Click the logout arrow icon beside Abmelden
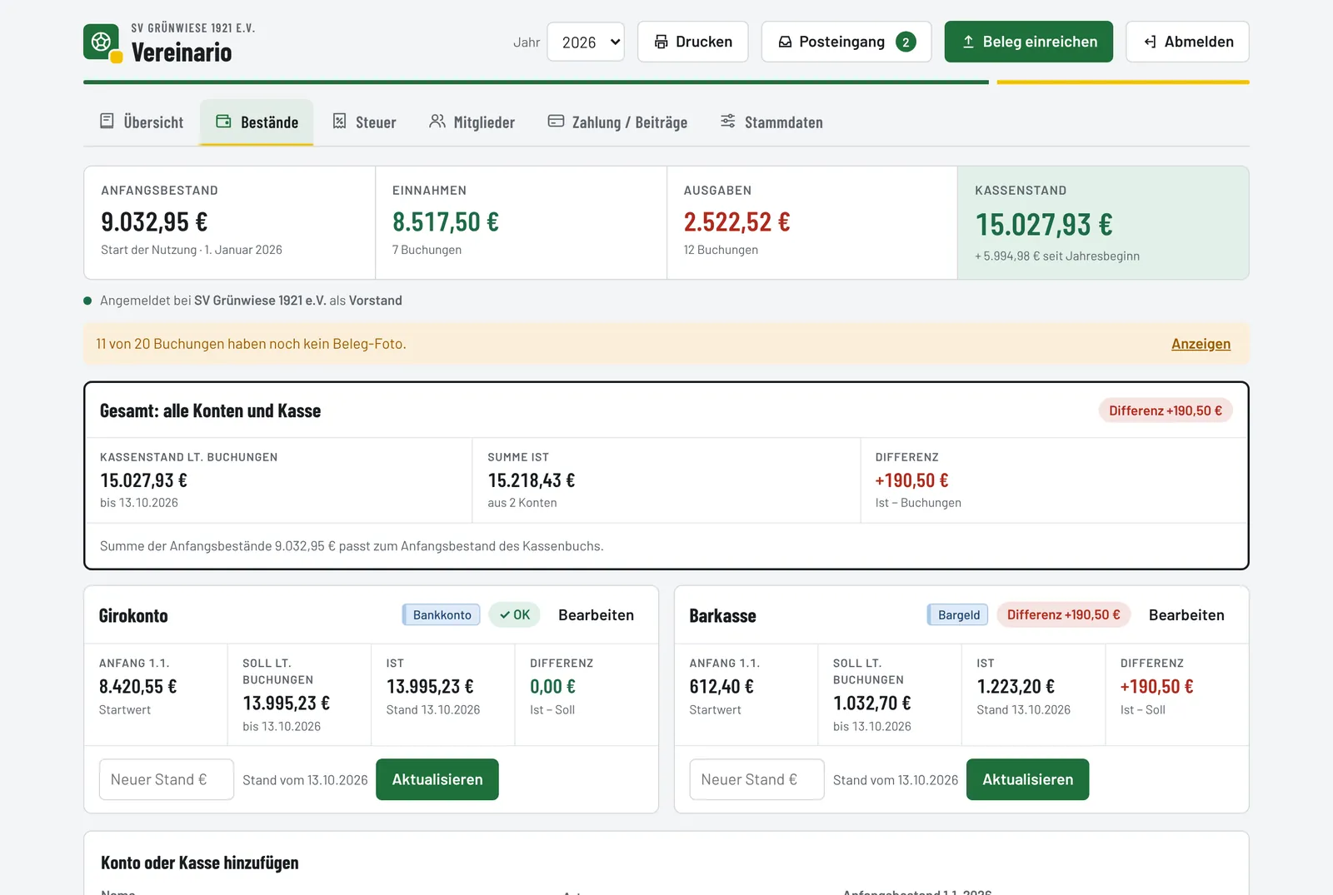 pyautogui.click(x=1151, y=42)
